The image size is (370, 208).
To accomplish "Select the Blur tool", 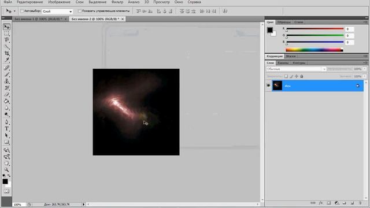I will (x=6, y=108).
